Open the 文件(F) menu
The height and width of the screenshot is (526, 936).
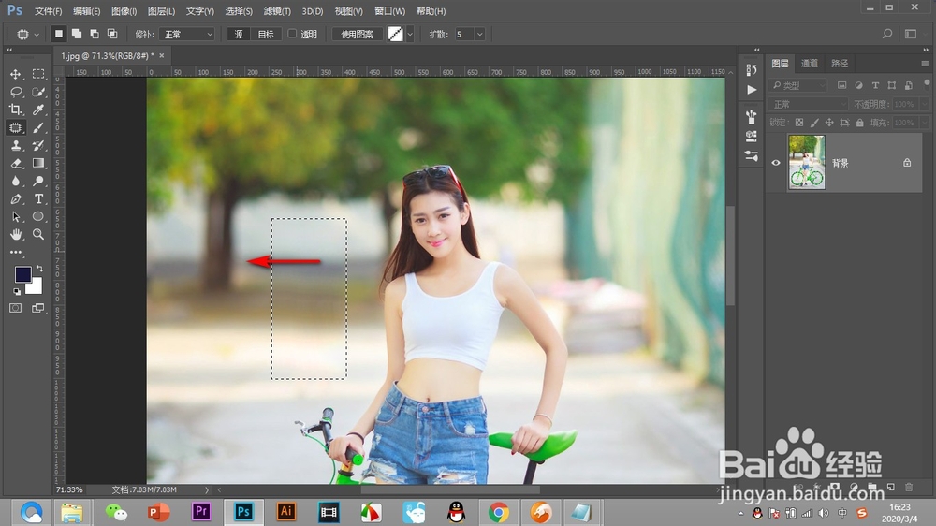tap(48, 11)
